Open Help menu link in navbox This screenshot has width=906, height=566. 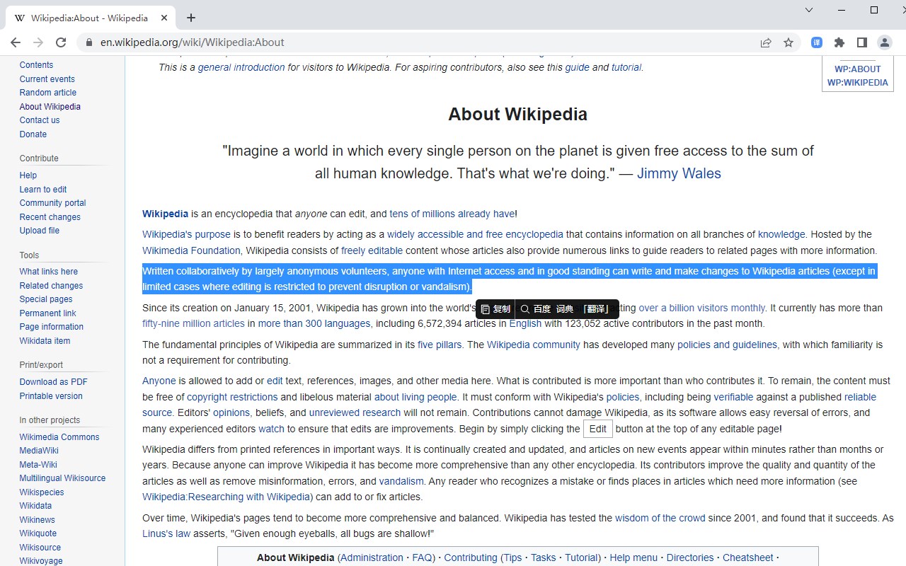tap(633, 558)
